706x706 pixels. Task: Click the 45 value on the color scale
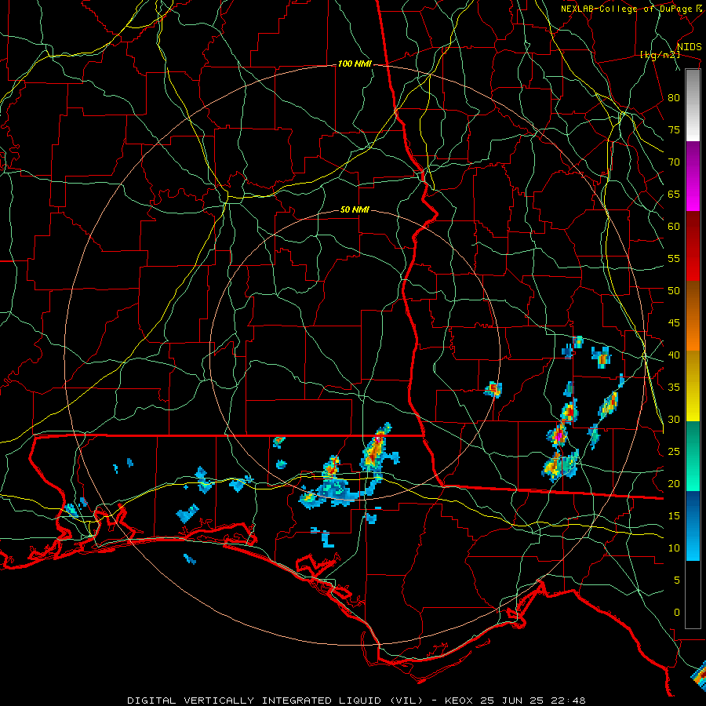pos(674,323)
